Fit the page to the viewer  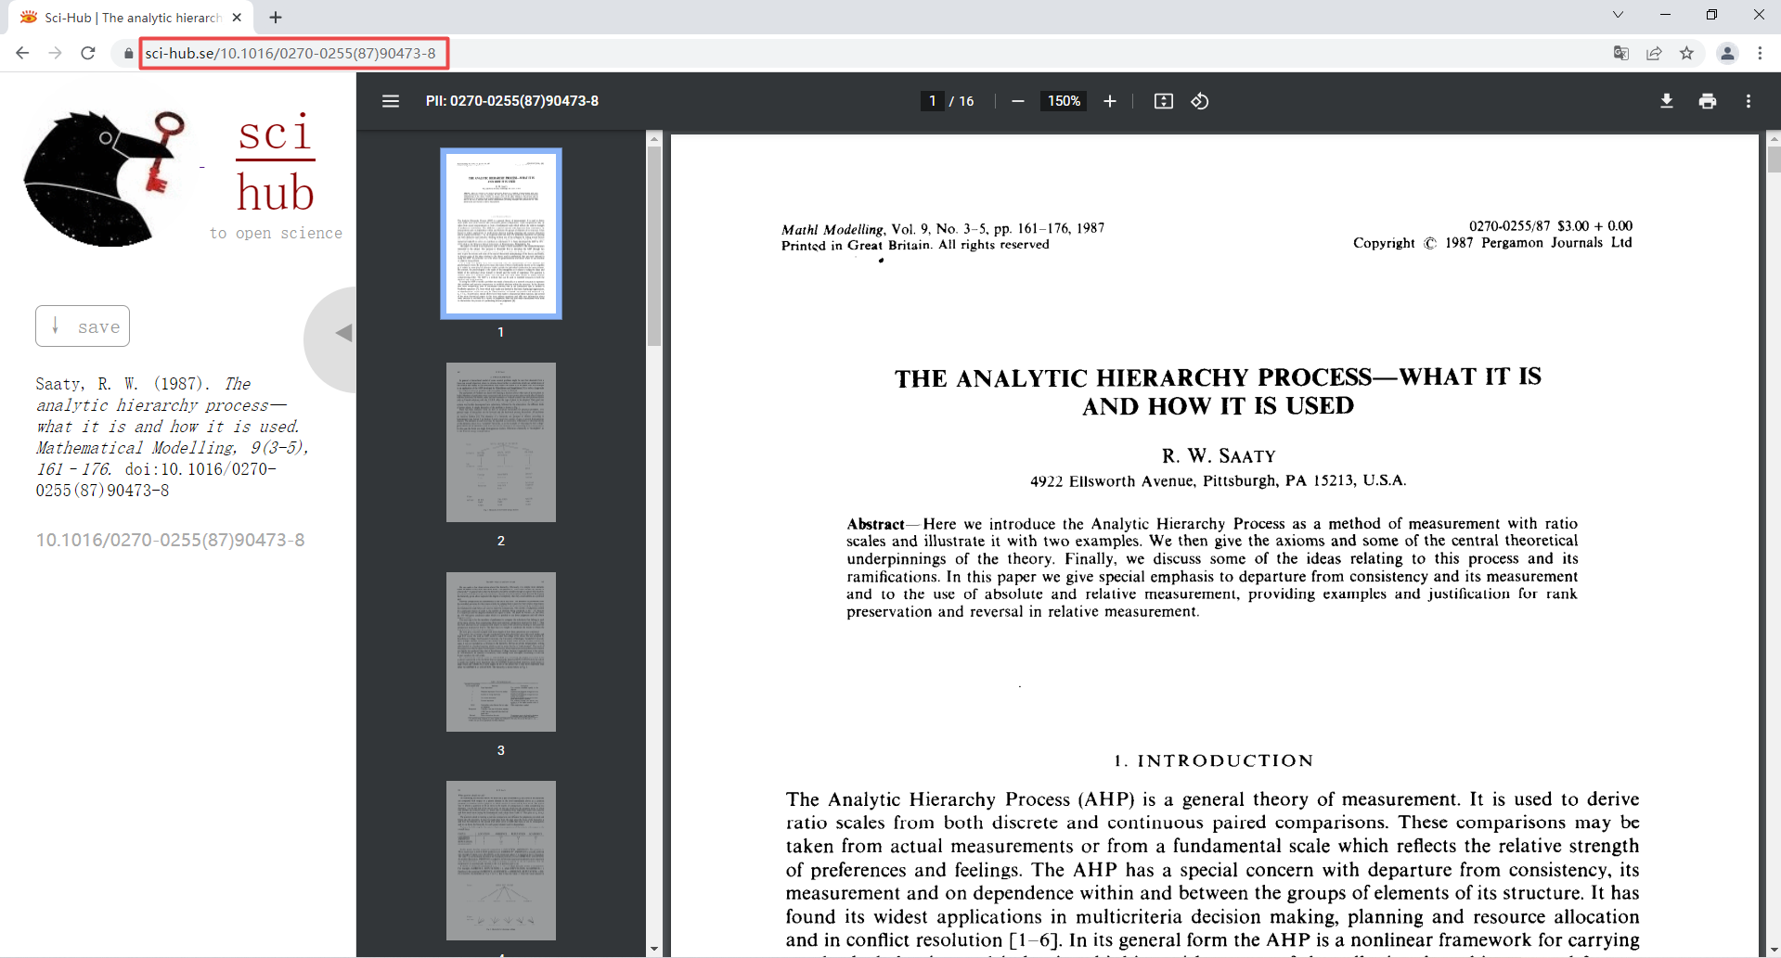click(x=1163, y=101)
